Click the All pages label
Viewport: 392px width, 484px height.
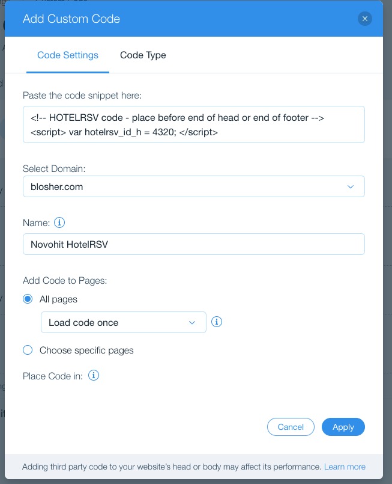pyautogui.click(x=58, y=299)
